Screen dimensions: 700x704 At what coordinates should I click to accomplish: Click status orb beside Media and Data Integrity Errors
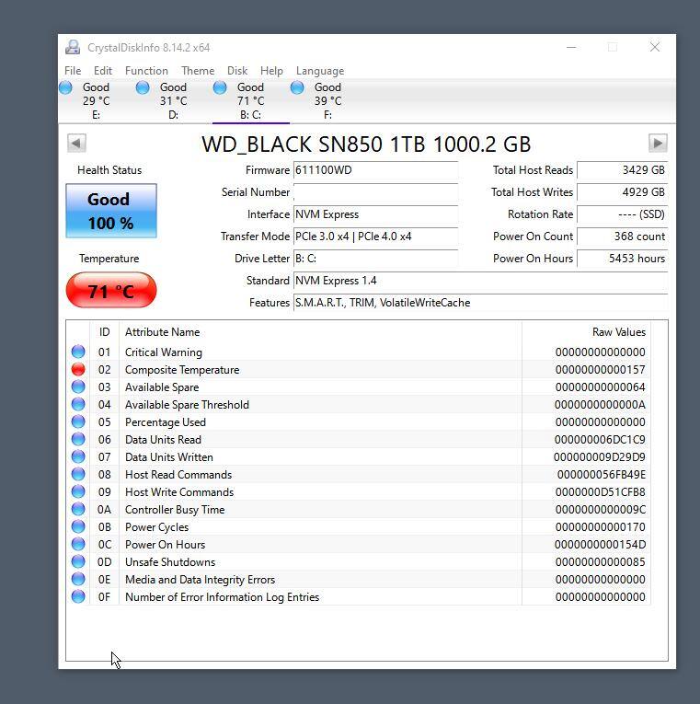(x=78, y=579)
